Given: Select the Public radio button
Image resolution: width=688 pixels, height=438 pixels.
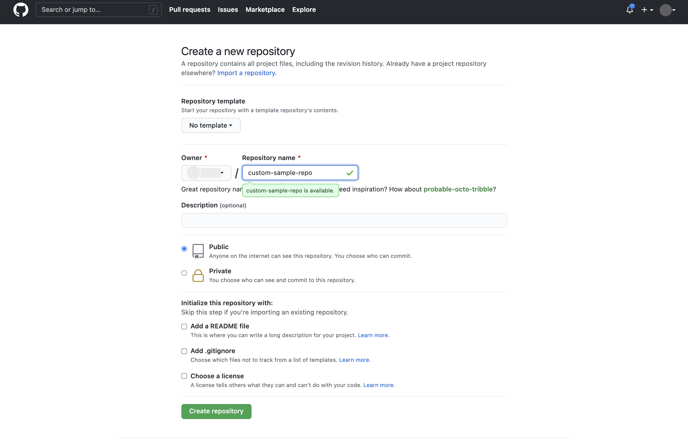Looking at the screenshot, I should 184,248.
